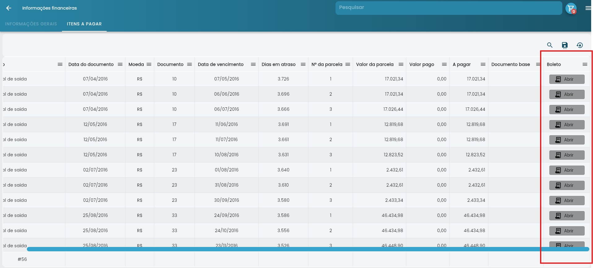Open the Moeda column menu icon

[x=149, y=64]
